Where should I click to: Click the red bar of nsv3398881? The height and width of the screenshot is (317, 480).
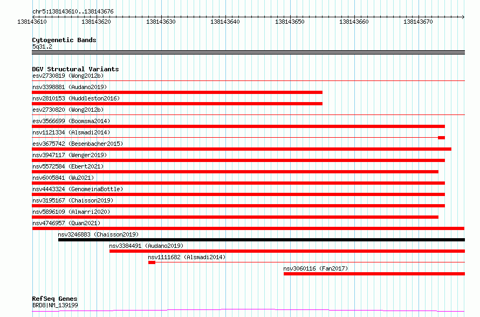click(x=177, y=92)
